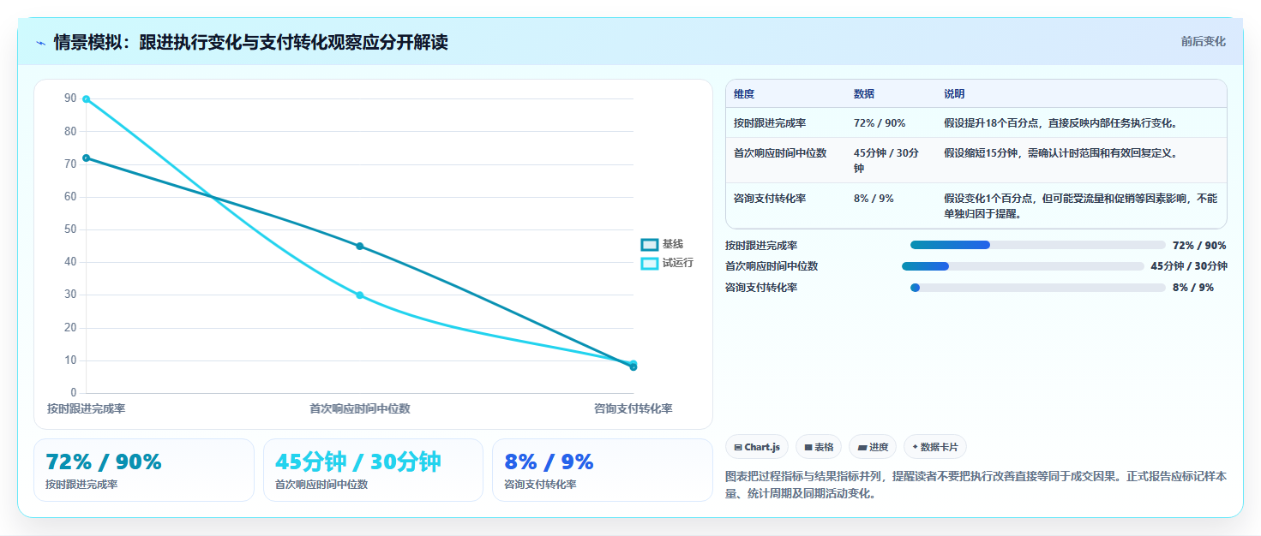Click the 8% / 9% data card
The width and height of the screenshot is (1261, 536).
(603, 470)
